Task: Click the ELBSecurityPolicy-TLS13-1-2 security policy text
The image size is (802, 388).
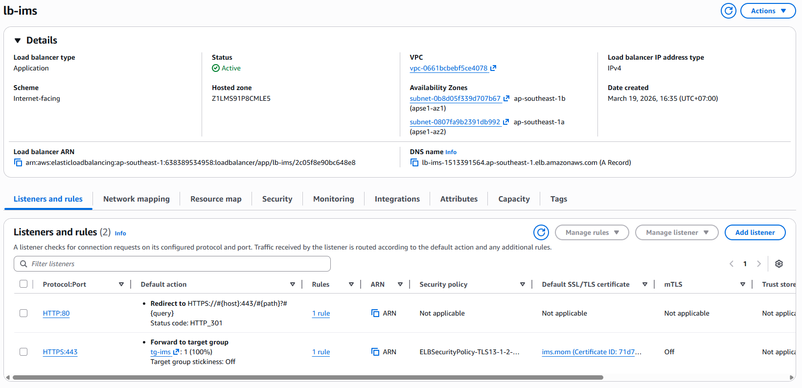Action: click(469, 352)
